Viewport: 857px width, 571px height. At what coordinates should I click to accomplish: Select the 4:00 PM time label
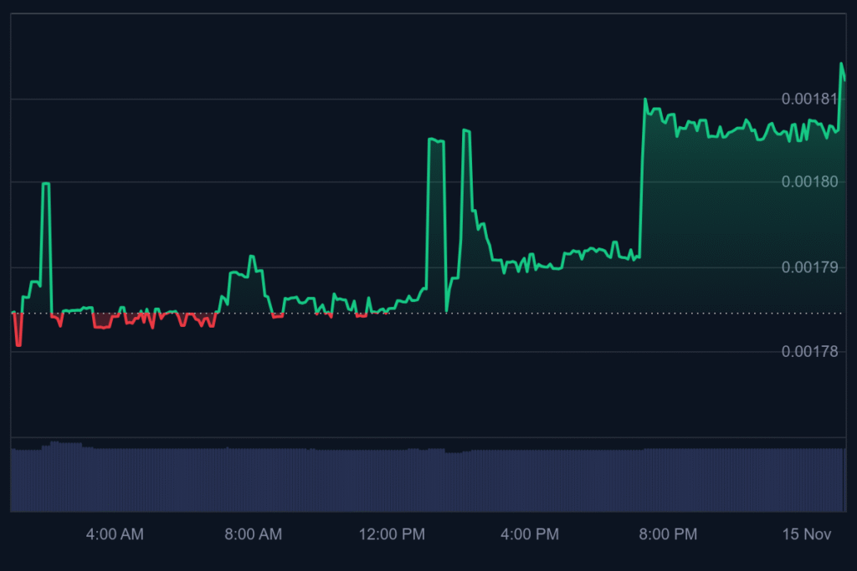529,534
